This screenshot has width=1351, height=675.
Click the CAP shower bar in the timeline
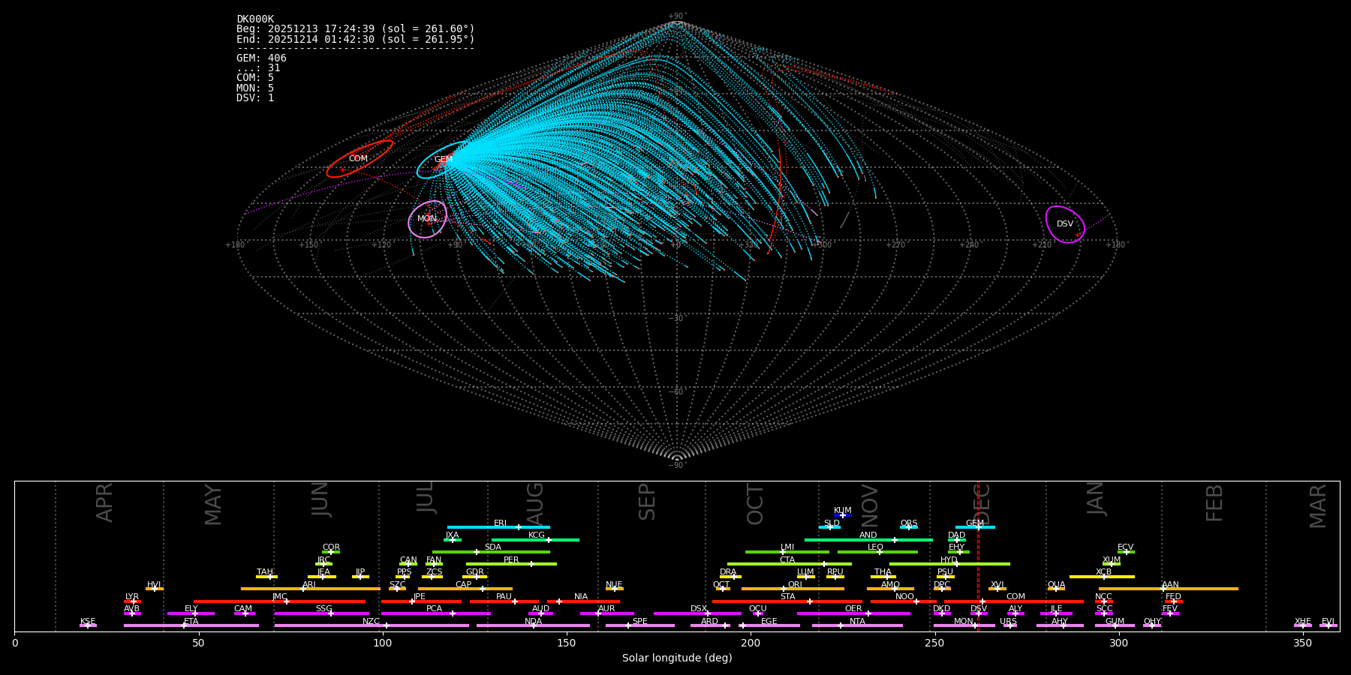coord(465,589)
